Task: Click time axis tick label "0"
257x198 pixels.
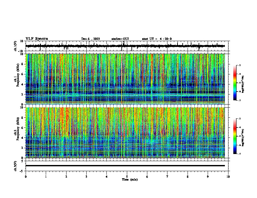Action: pyautogui.click(x=26, y=177)
